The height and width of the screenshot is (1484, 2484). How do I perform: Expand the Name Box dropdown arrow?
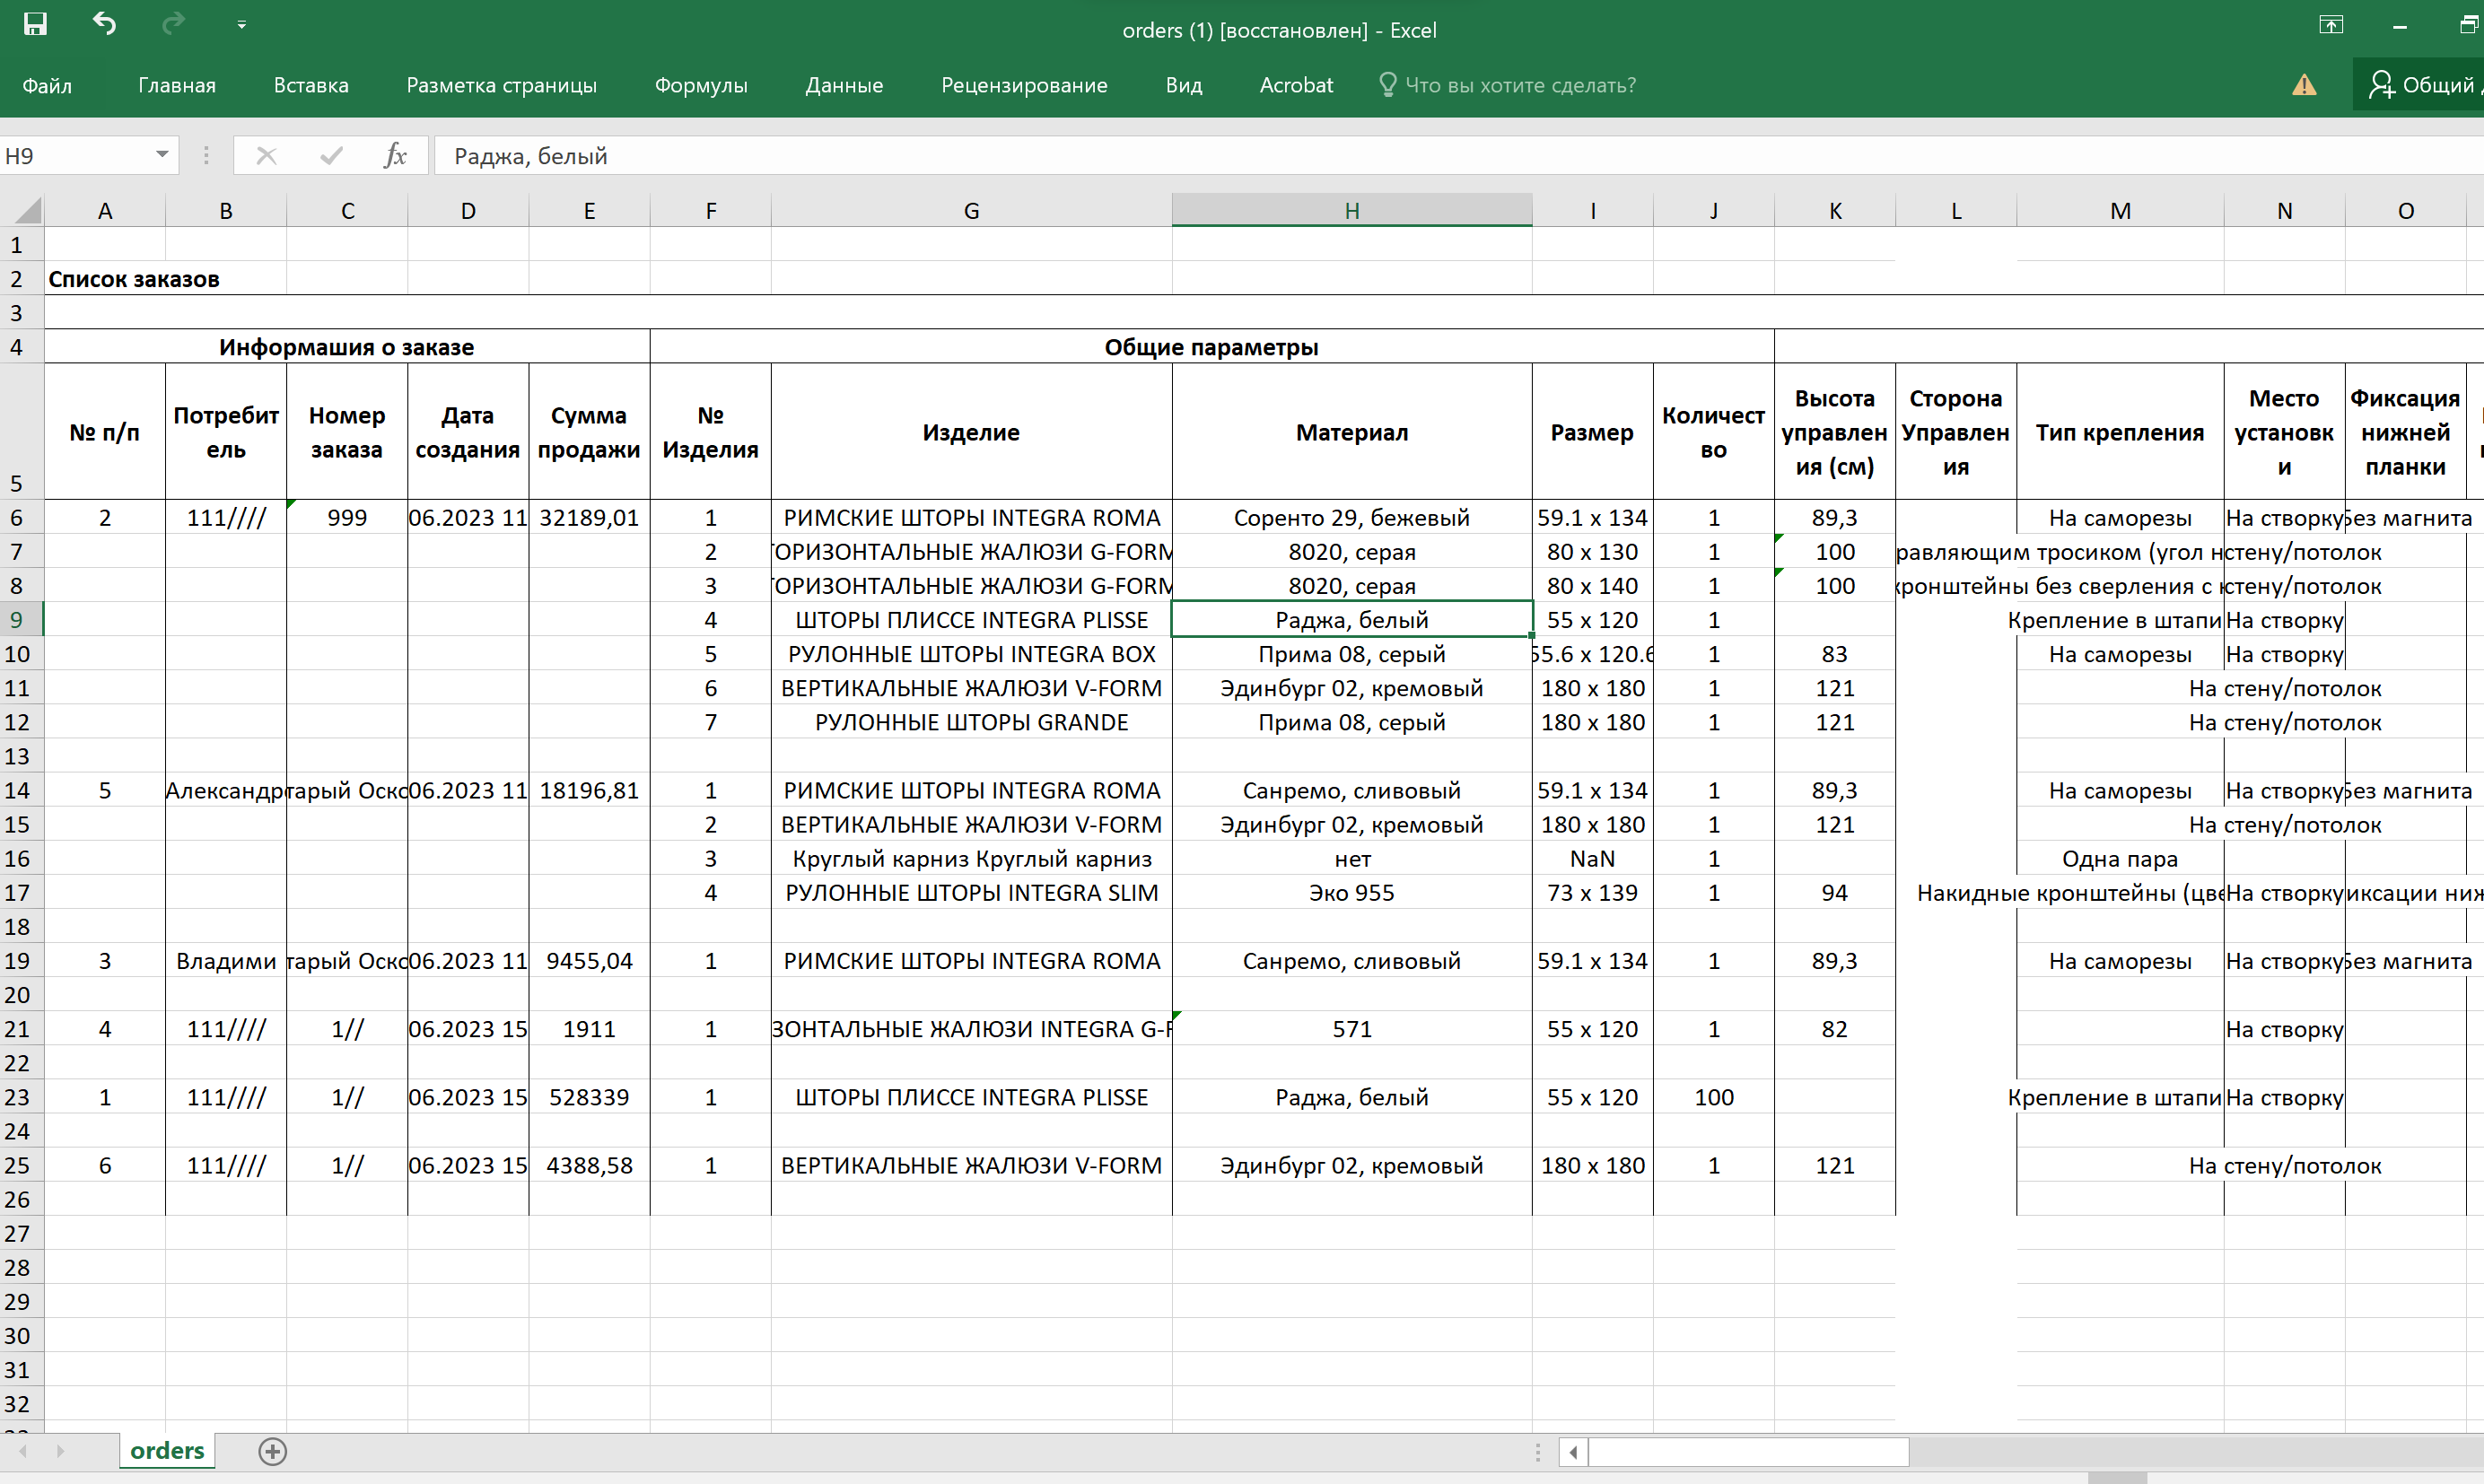click(162, 155)
